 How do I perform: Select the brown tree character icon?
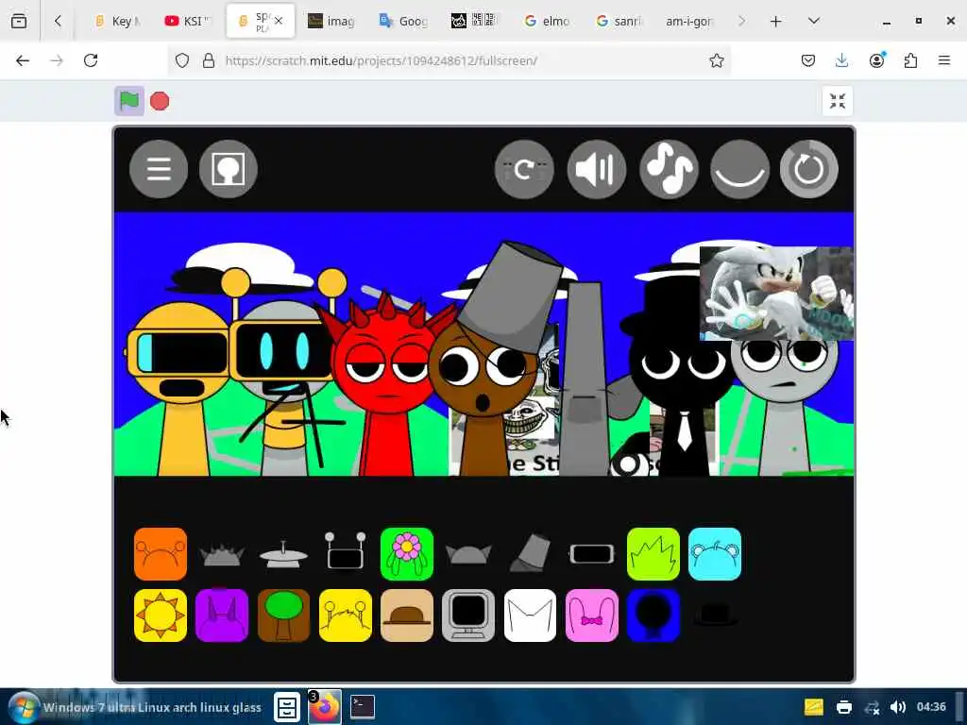click(x=283, y=615)
